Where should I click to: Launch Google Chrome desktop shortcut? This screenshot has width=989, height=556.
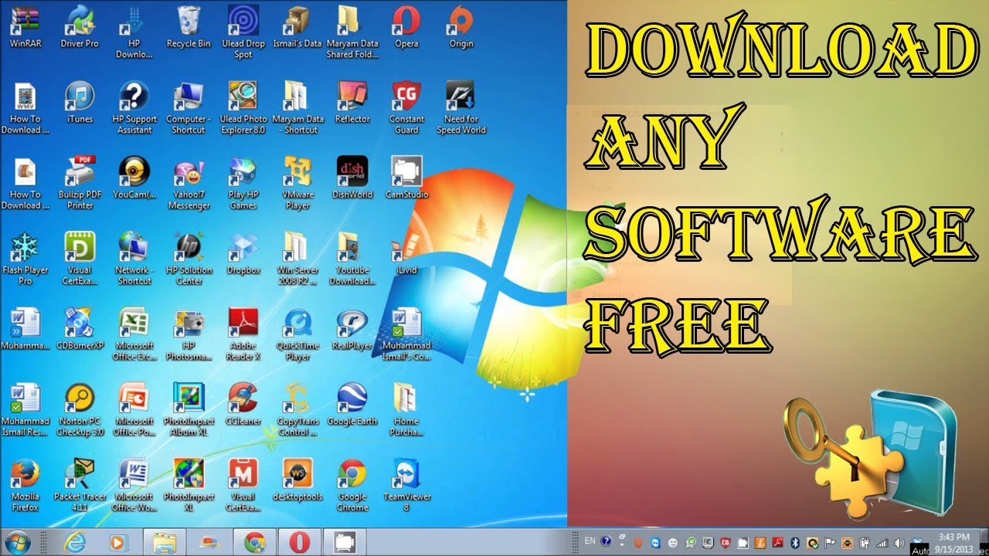352,486
